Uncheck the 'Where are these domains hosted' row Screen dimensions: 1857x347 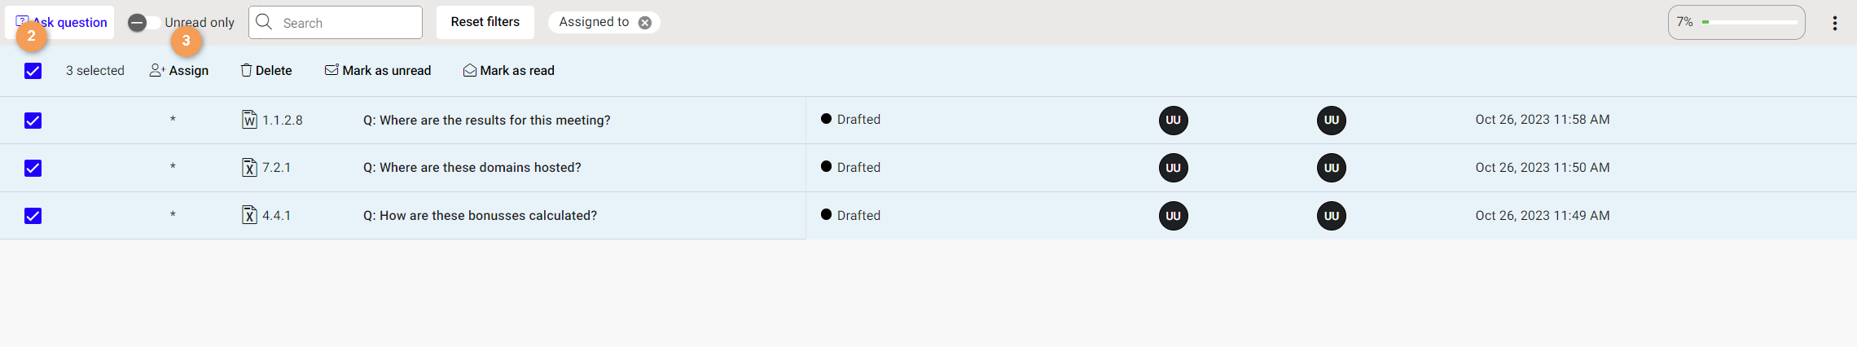pyautogui.click(x=33, y=168)
